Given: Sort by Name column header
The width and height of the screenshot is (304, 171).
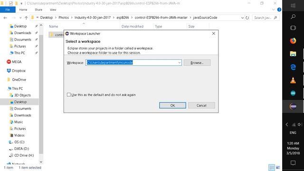Looking at the screenshot, I should (54, 27).
